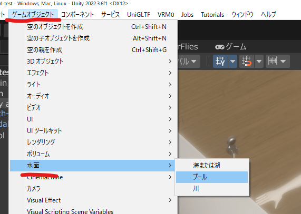The image size is (301, 214).
Task: Toggle the grid snapping magnet icon
Action: [247, 61]
